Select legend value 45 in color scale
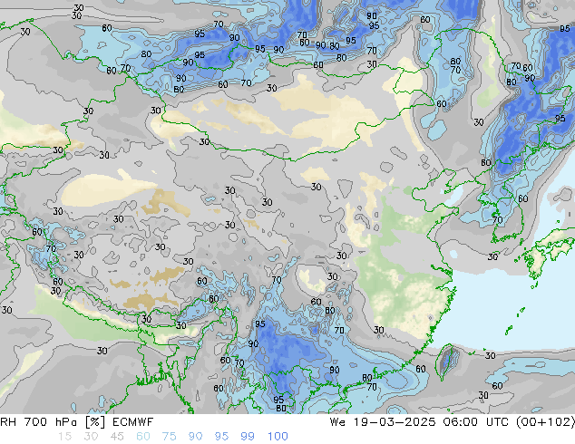This screenshot has height=444, width=575. click(x=117, y=437)
